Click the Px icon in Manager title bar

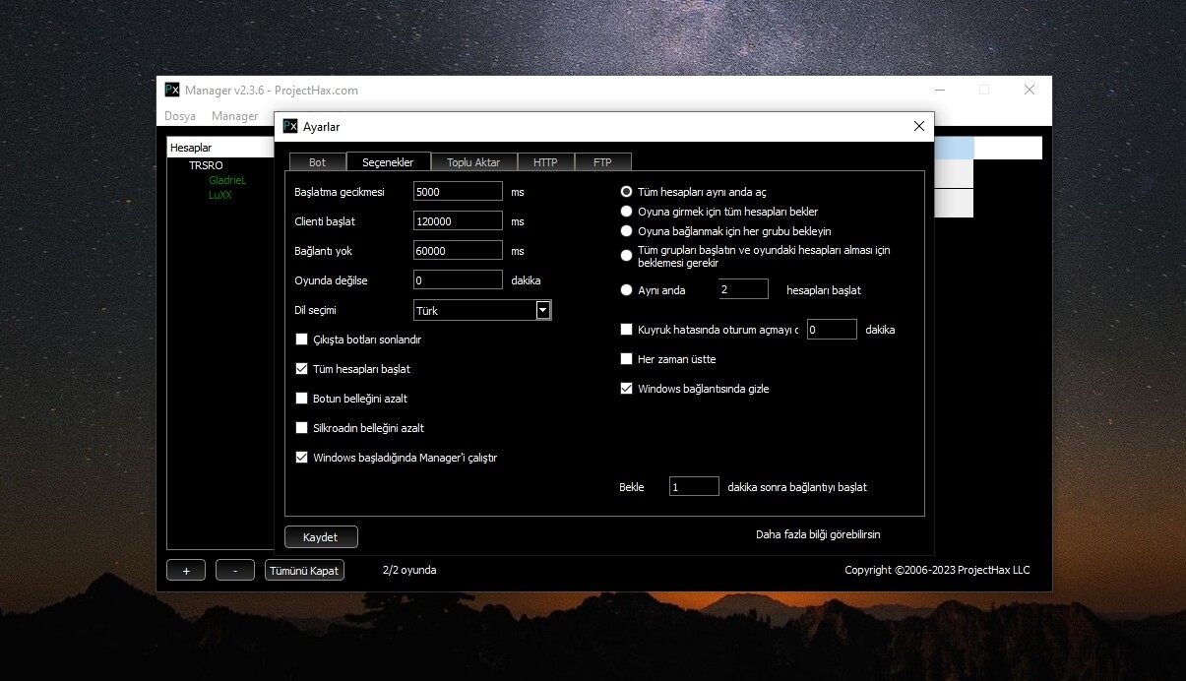click(172, 90)
